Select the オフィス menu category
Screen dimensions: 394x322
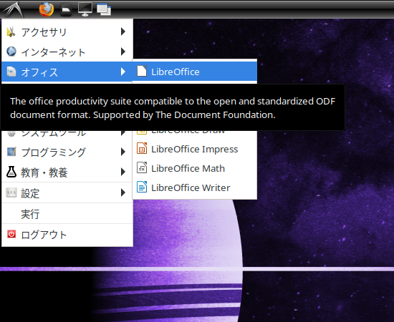[x=67, y=72]
